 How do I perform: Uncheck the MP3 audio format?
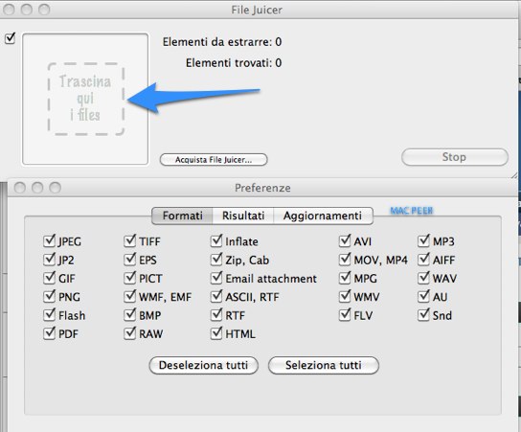423,241
